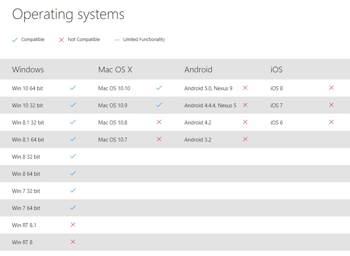Click the checkmark beside Mac OS 10.9

[x=159, y=105]
